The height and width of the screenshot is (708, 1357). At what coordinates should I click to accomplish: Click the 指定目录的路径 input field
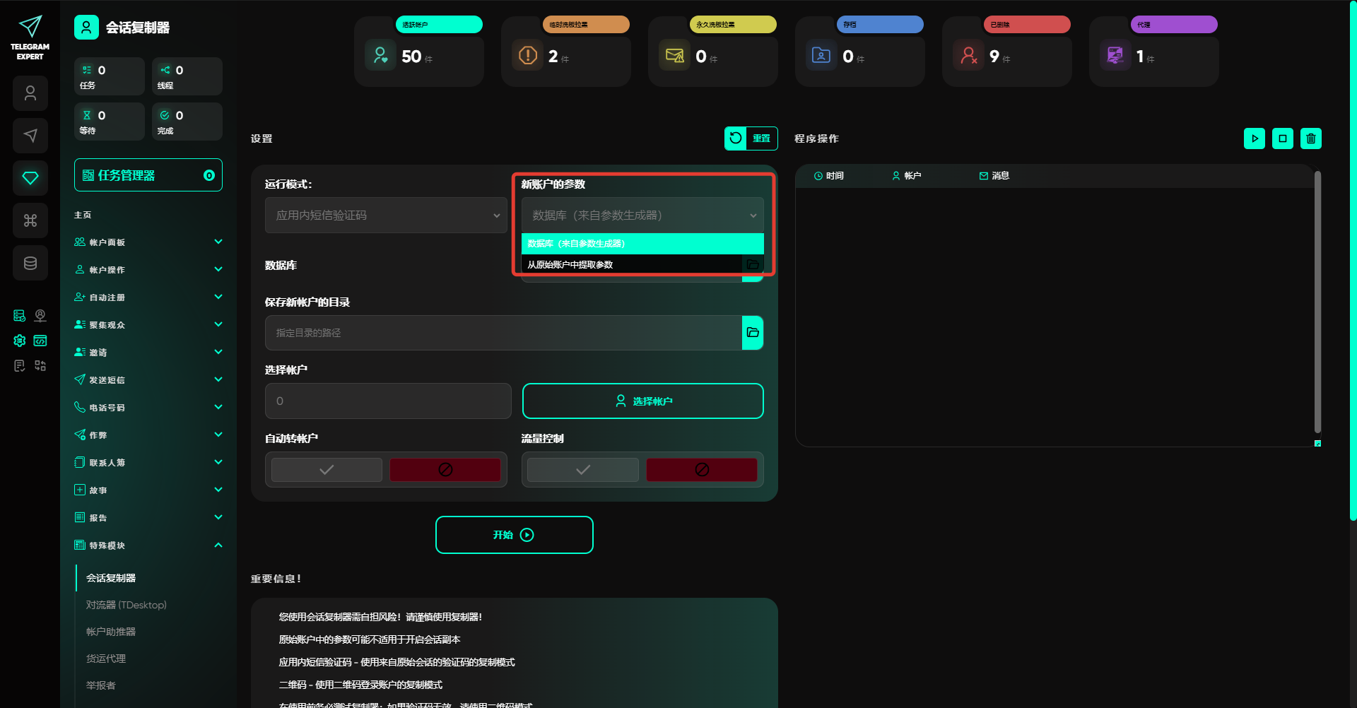click(x=503, y=333)
